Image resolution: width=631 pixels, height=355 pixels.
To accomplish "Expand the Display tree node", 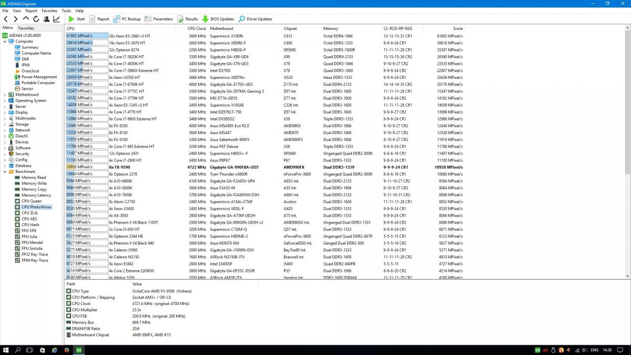I will 5,113.
